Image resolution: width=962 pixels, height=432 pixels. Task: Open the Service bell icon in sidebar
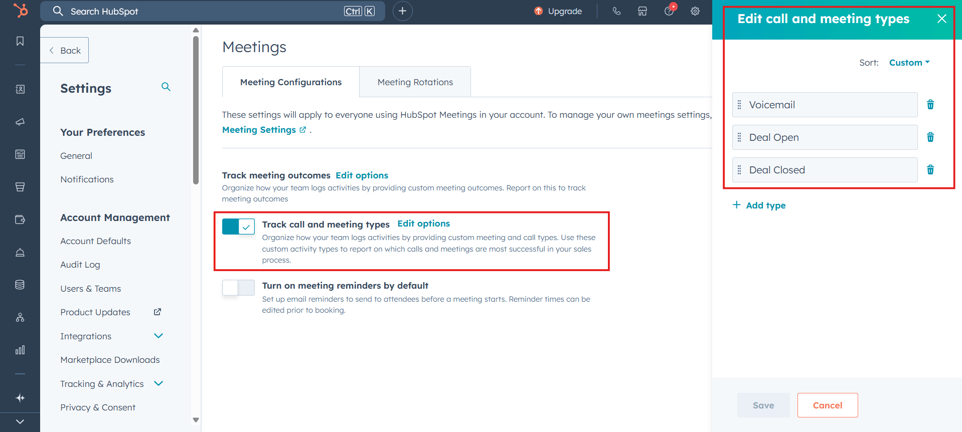[20, 252]
